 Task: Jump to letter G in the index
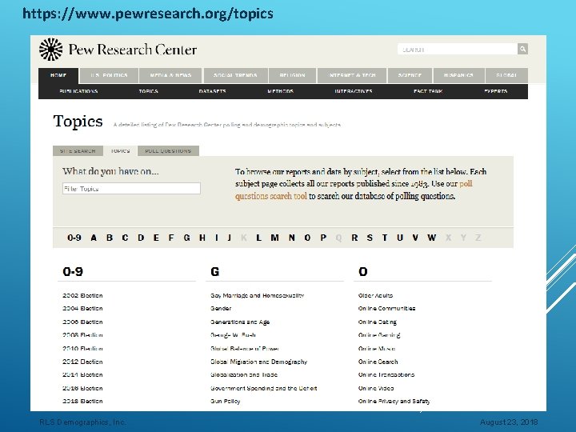(x=186, y=238)
